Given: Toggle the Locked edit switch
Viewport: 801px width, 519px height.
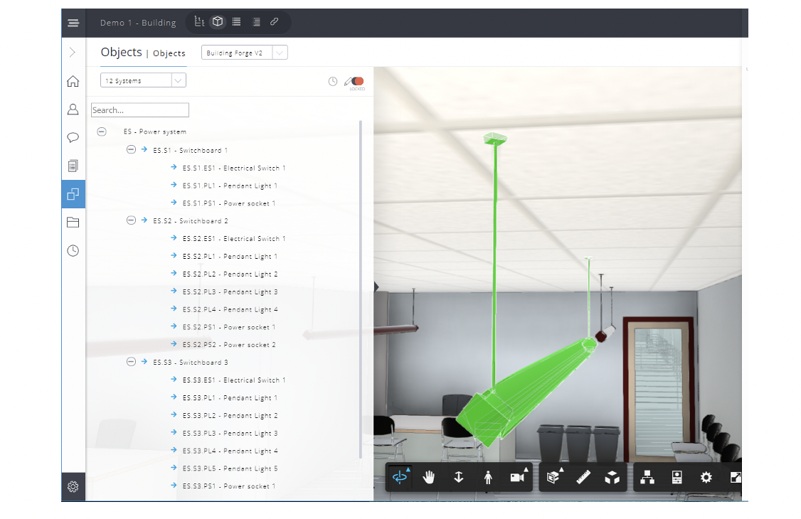Looking at the screenshot, I should 356,82.
